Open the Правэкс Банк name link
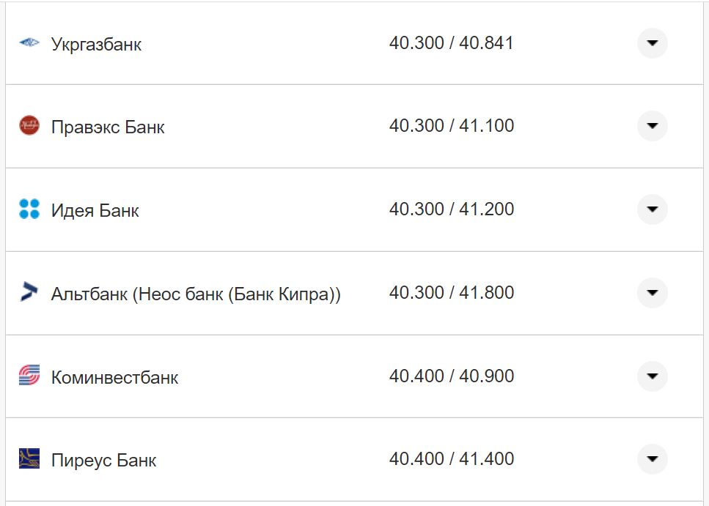Image resolution: width=709 pixels, height=506 pixels. (x=108, y=127)
